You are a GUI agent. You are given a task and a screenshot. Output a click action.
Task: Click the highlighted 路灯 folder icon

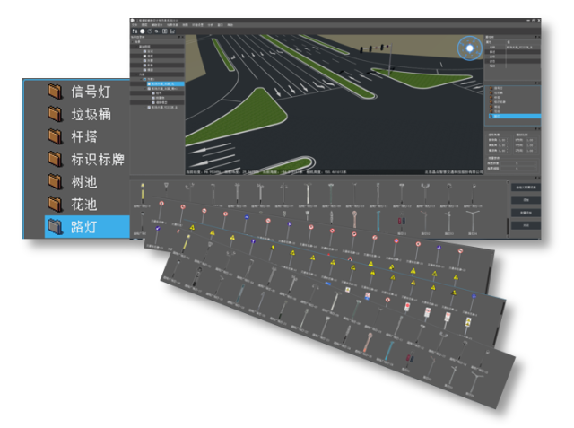56,226
